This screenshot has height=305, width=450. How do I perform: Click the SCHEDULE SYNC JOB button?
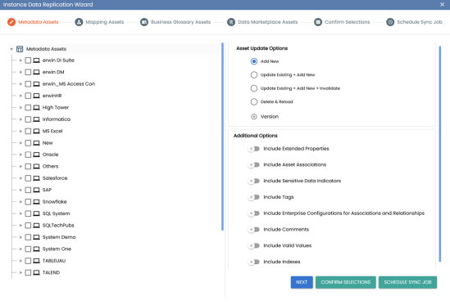pyautogui.click(x=407, y=282)
